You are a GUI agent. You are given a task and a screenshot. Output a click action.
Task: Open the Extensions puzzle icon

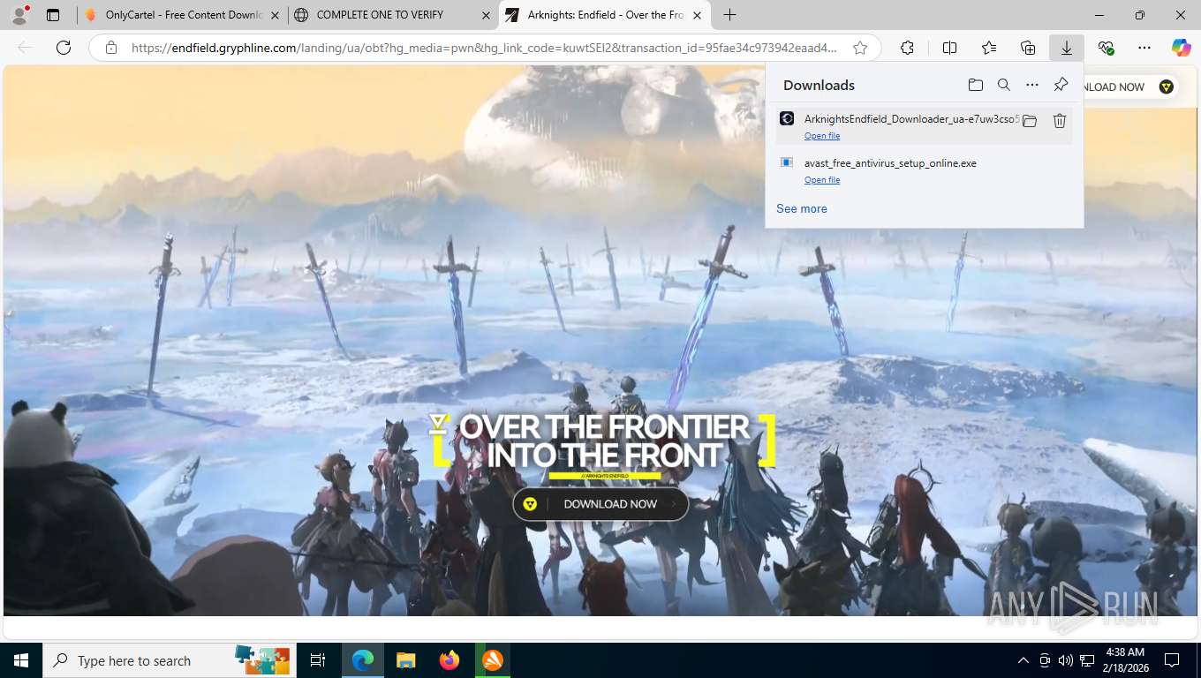pos(907,48)
